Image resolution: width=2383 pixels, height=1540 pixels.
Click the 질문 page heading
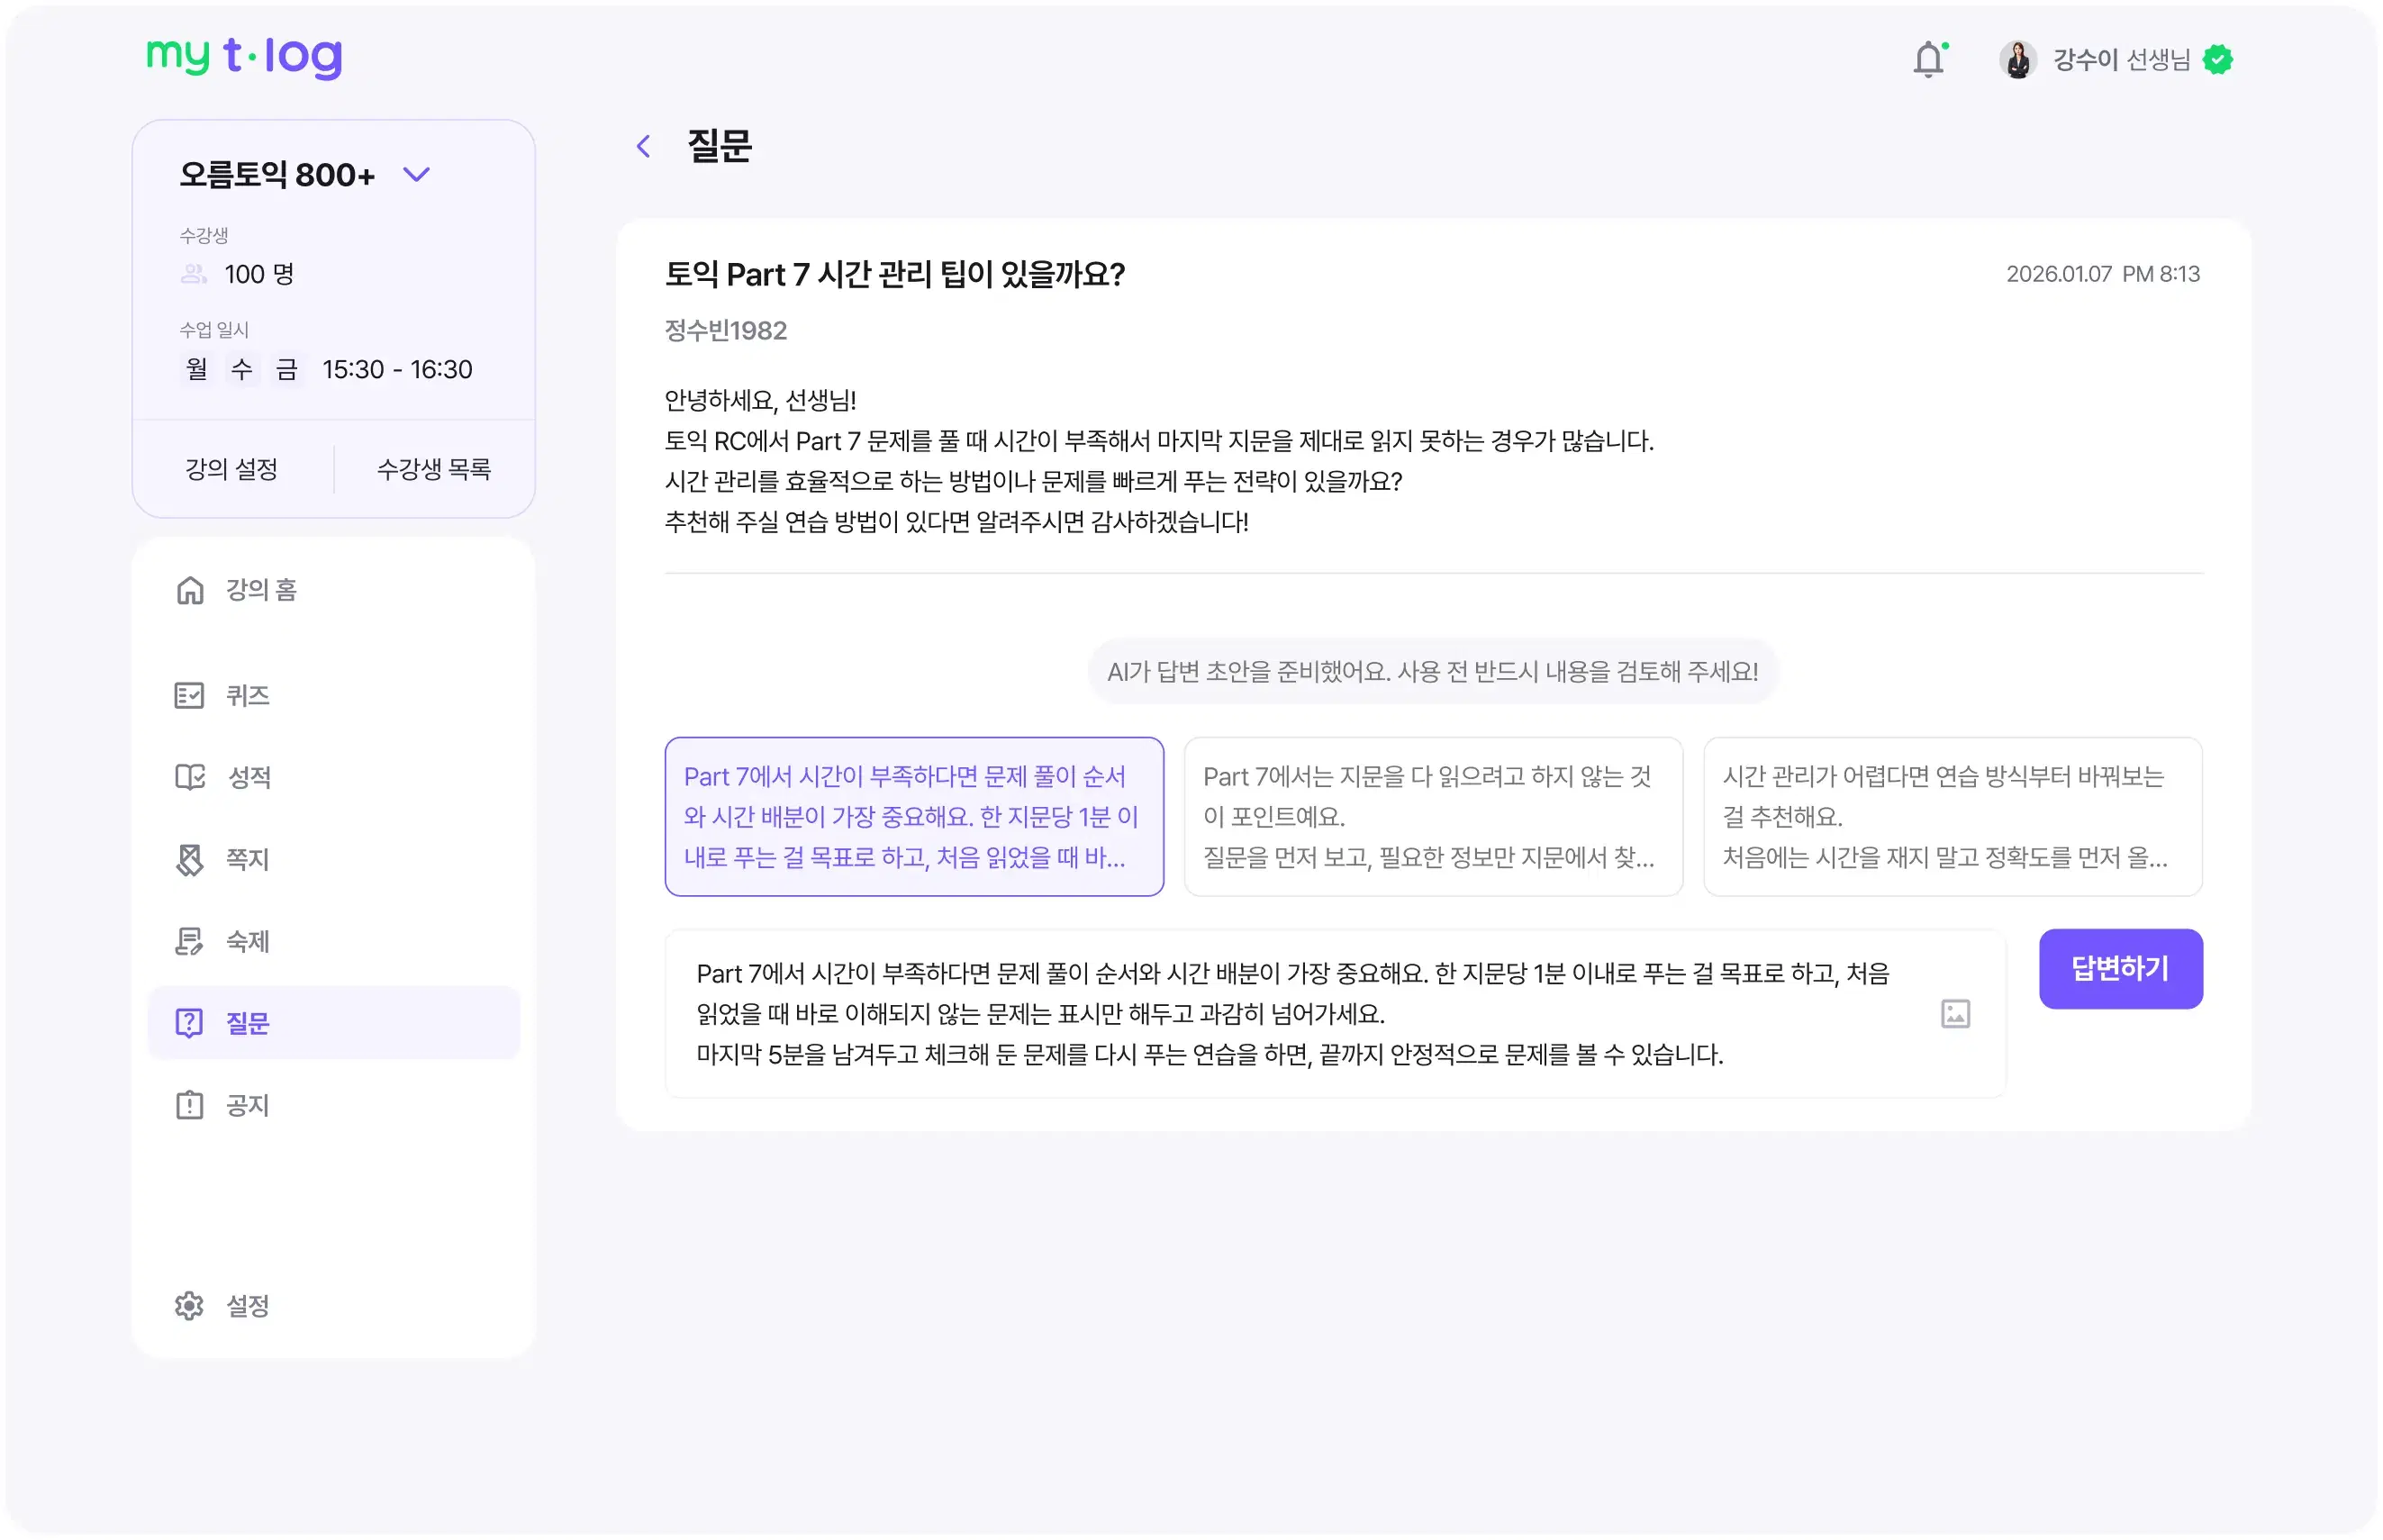(719, 147)
